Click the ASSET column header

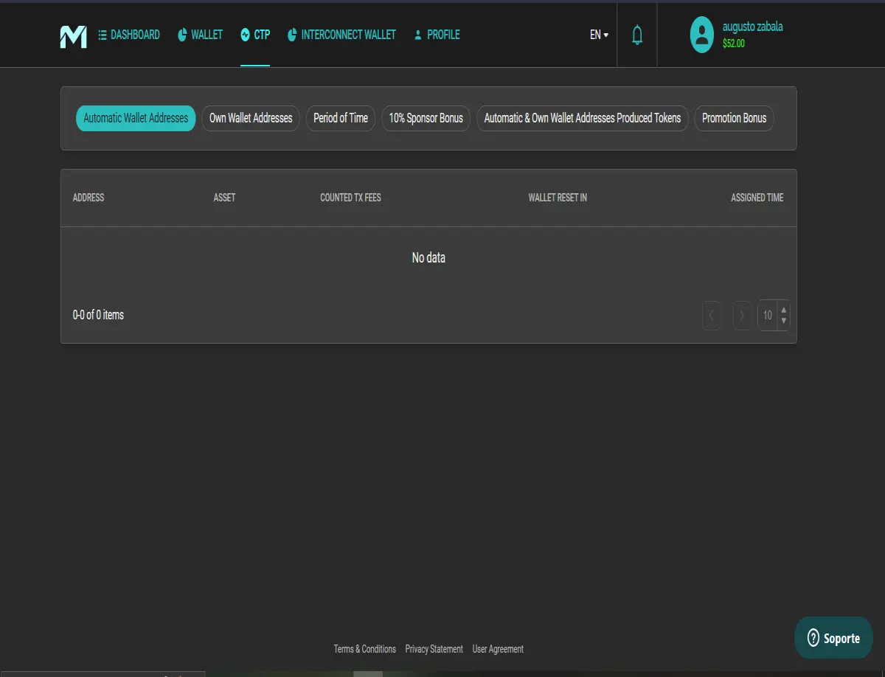tap(224, 198)
